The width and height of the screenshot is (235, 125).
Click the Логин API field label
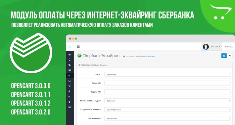[96, 83]
